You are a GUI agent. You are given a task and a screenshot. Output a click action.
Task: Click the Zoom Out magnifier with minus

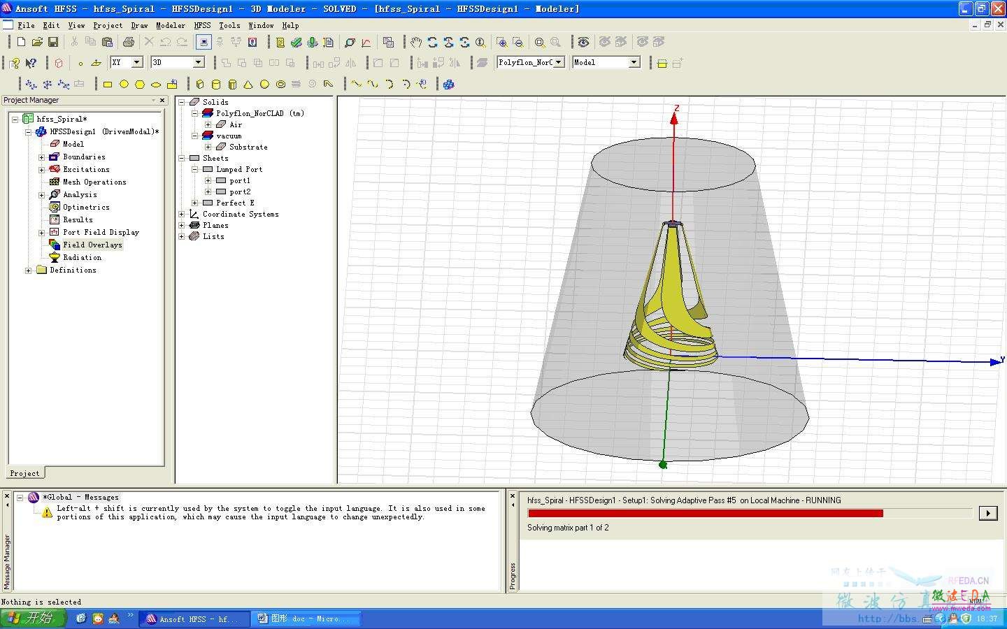tap(517, 43)
